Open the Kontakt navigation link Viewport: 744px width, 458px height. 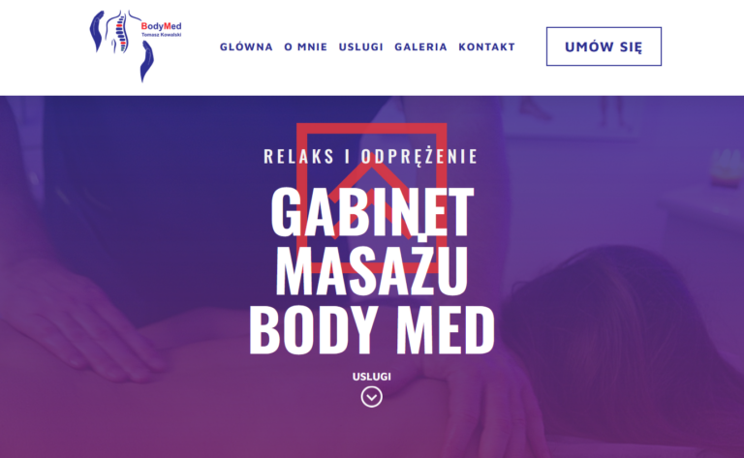tap(487, 46)
